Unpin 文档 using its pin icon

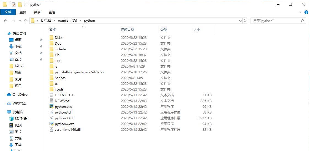[41, 53]
